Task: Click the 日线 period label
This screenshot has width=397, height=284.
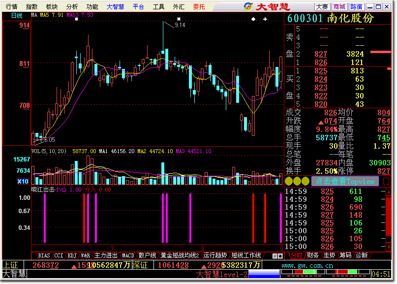Action: click(x=17, y=16)
